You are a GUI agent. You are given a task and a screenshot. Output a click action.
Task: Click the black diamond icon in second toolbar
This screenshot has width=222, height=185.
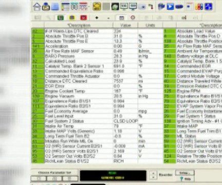coord(97,17)
